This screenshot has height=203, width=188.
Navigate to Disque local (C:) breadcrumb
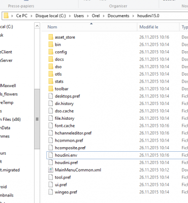click(51, 16)
